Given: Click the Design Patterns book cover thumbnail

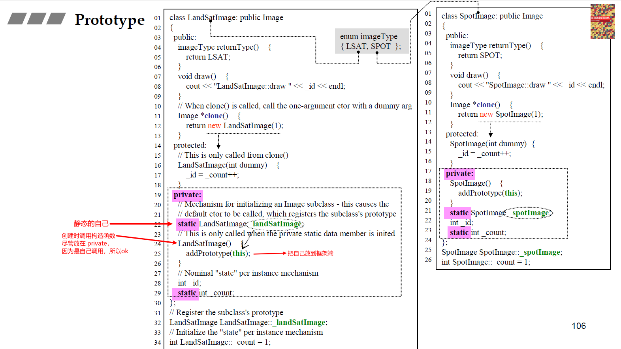Looking at the screenshot, I should [602, 21].
